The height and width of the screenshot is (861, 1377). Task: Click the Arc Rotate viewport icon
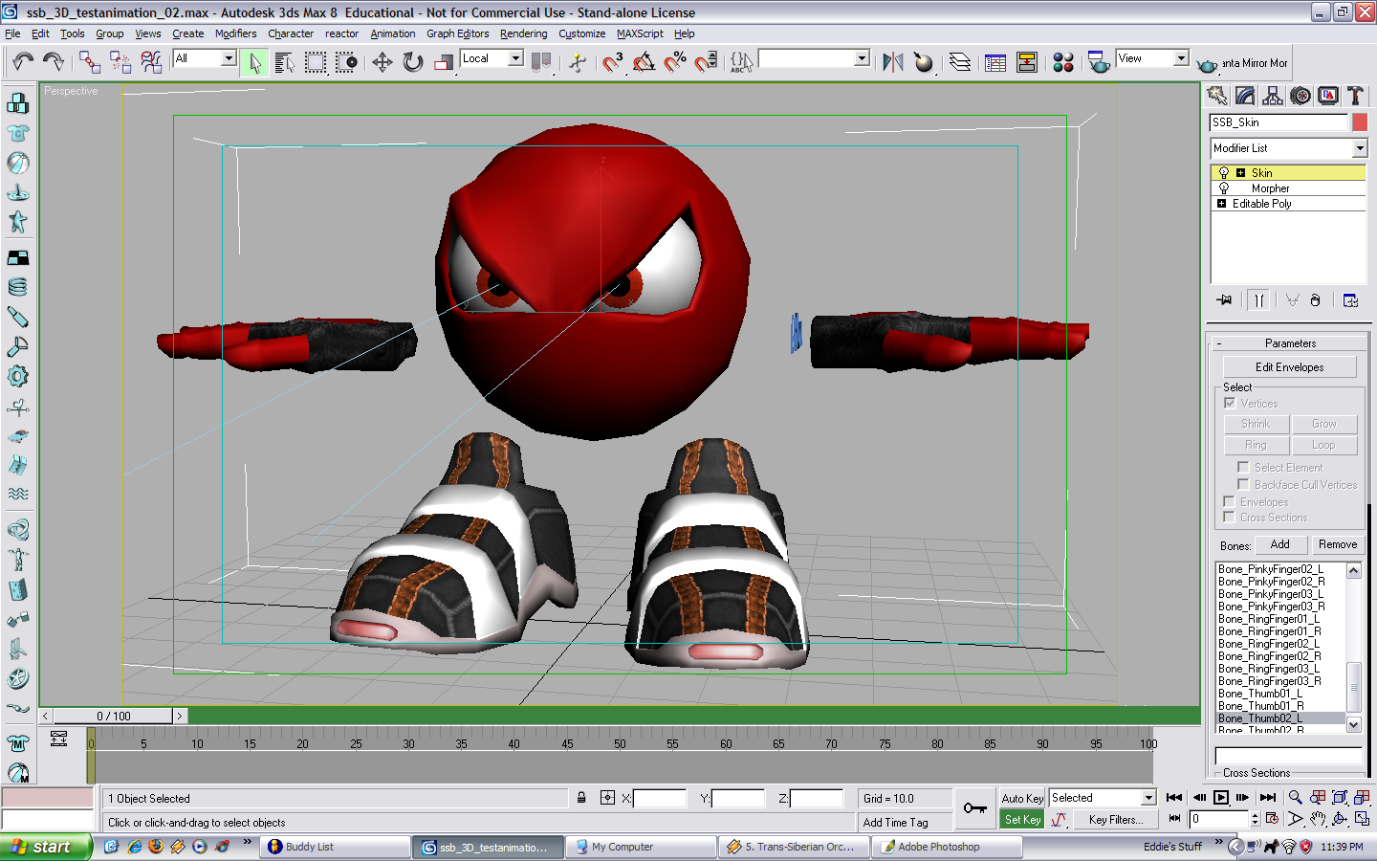(1340, 819)
